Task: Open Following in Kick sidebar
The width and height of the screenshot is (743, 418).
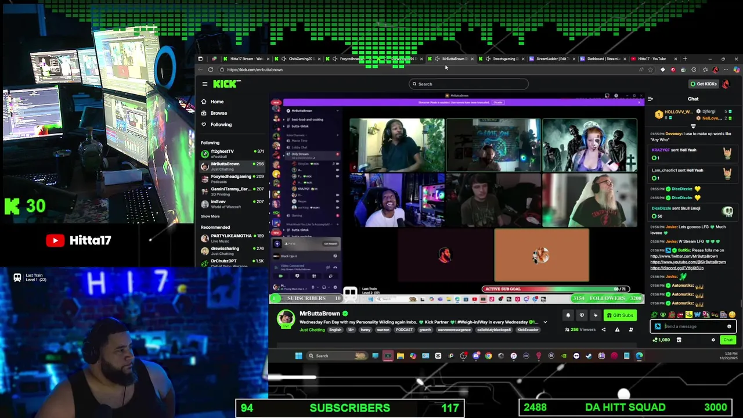Action: coord(221,124)
